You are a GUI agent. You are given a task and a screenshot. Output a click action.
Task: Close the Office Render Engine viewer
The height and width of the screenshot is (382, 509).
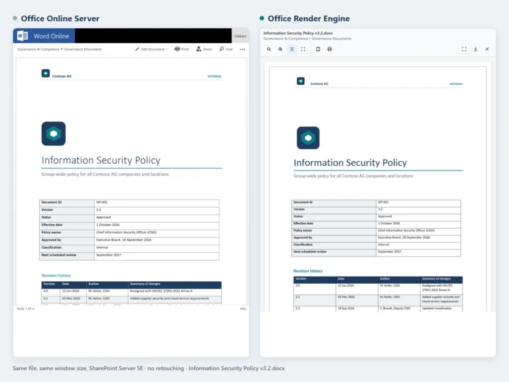click(x=487, y=49)
